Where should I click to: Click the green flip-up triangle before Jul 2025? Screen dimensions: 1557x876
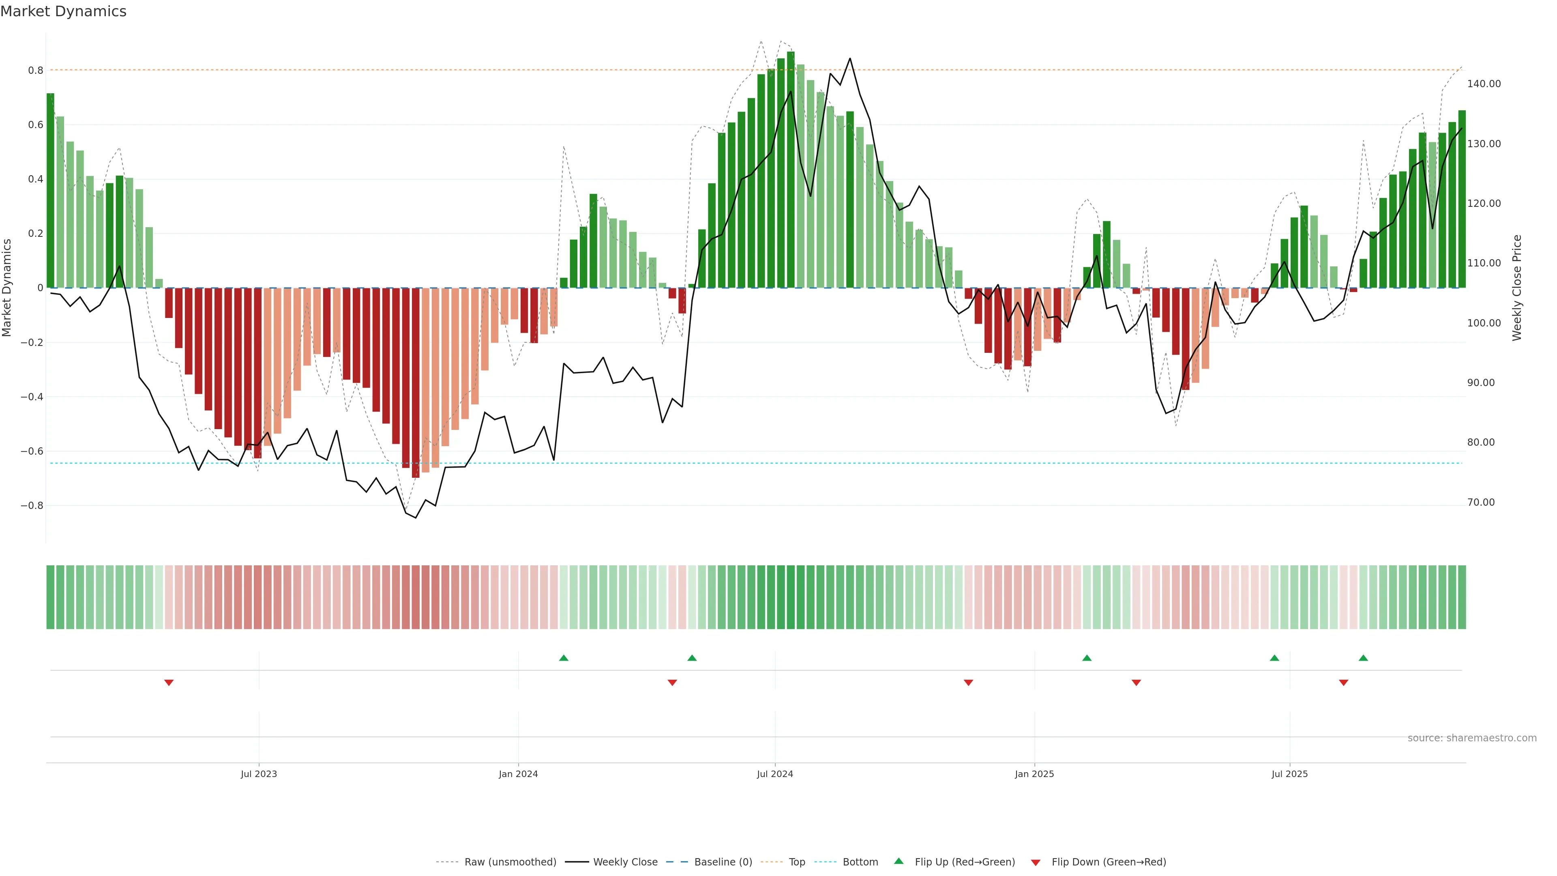1274,658
